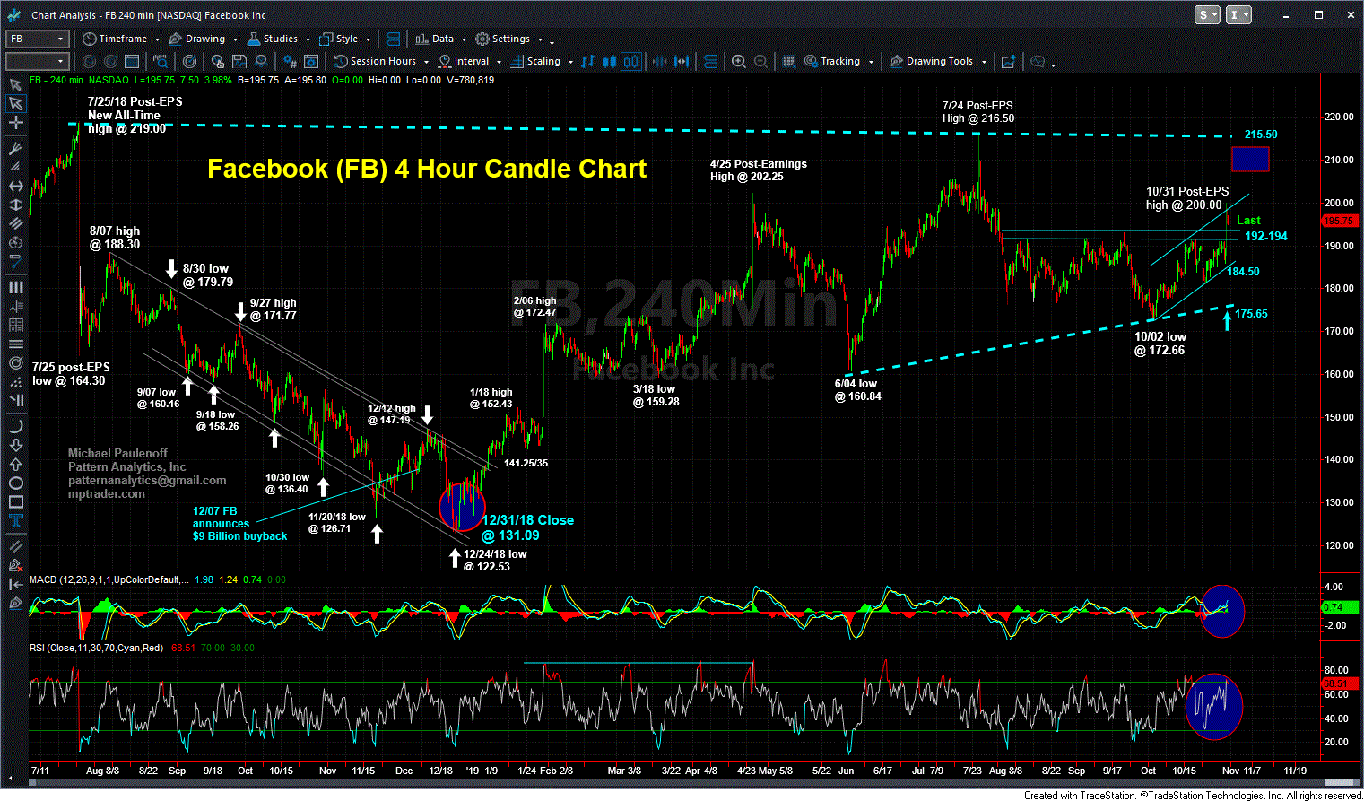Click the 12/31/18 Close @ 131.09 annotation
1364x801 pixels.
pyautogui.click(x=527, y=528)
